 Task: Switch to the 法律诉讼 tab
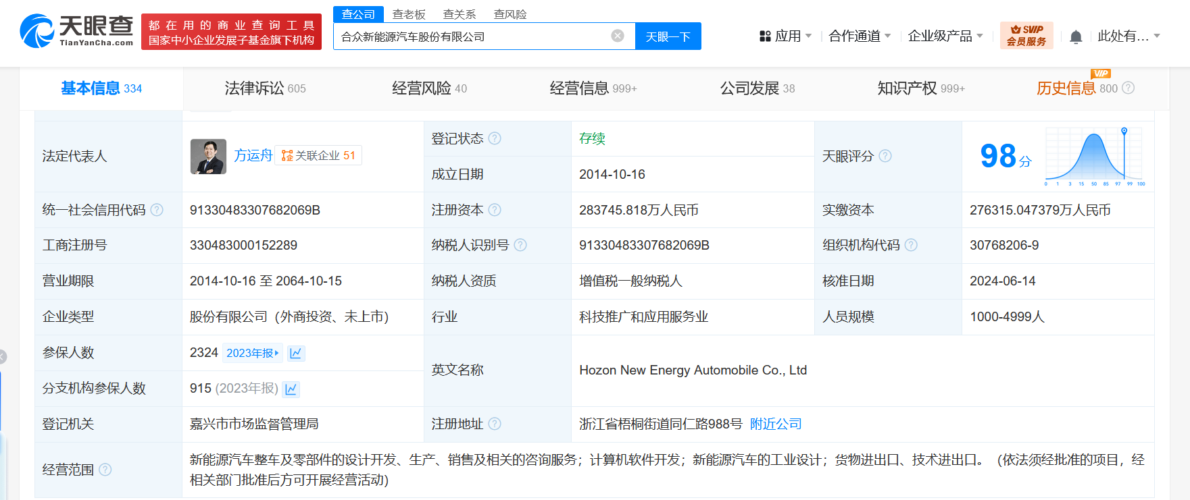coord(264,88)
